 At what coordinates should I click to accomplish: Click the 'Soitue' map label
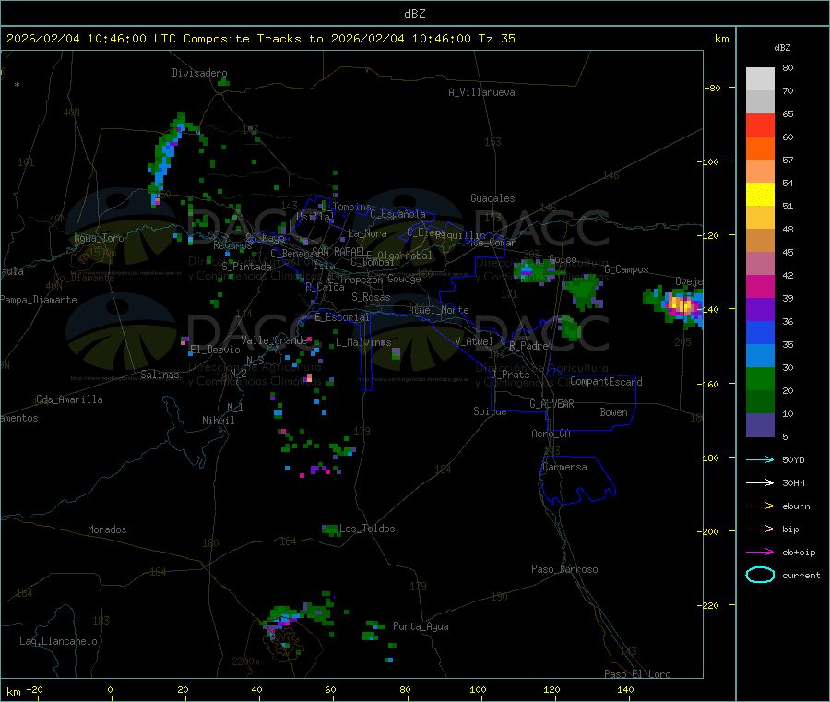[491, 411]
